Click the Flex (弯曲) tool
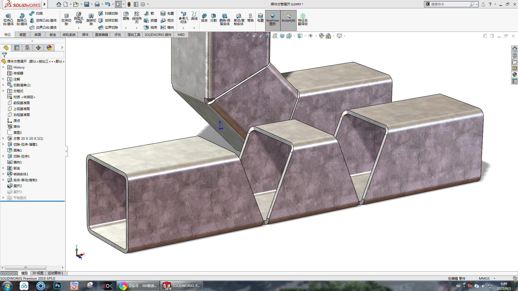518x291 pixels. pyautogui.click(x=250, y=18)
